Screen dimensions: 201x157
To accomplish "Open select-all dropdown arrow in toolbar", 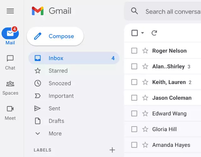I will (x=143, y=33).
